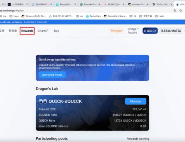Open the sol bookmarks folder
The image size is (185, 142).
(x=79, y=16)
